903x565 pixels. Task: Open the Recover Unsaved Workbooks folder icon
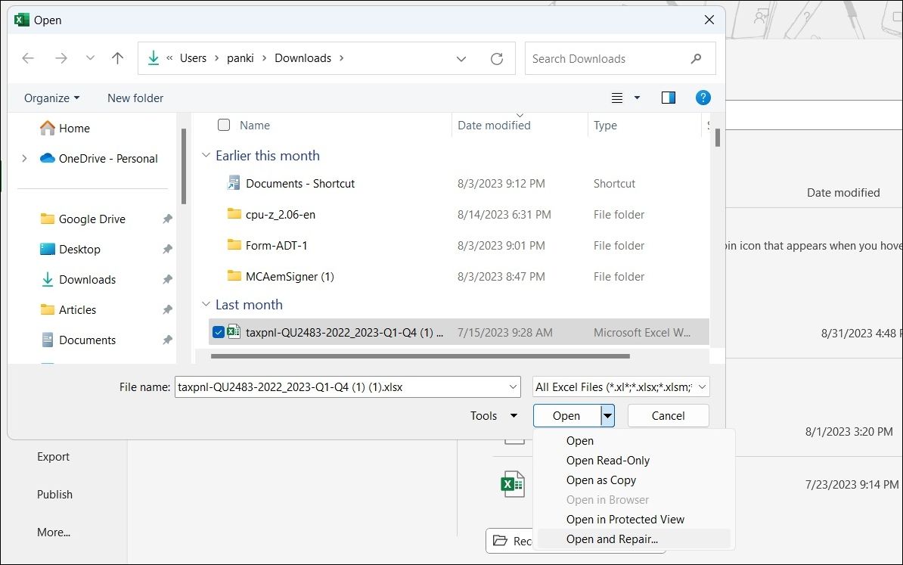coord(498,541)
